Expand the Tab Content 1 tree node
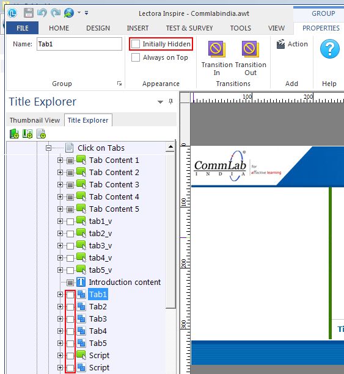 click(x=60, y=160)
